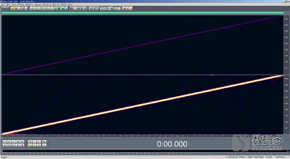Click the Pause transport button
Image resolution: width=290 pixels, height=159 pixels.
point(13,142)
